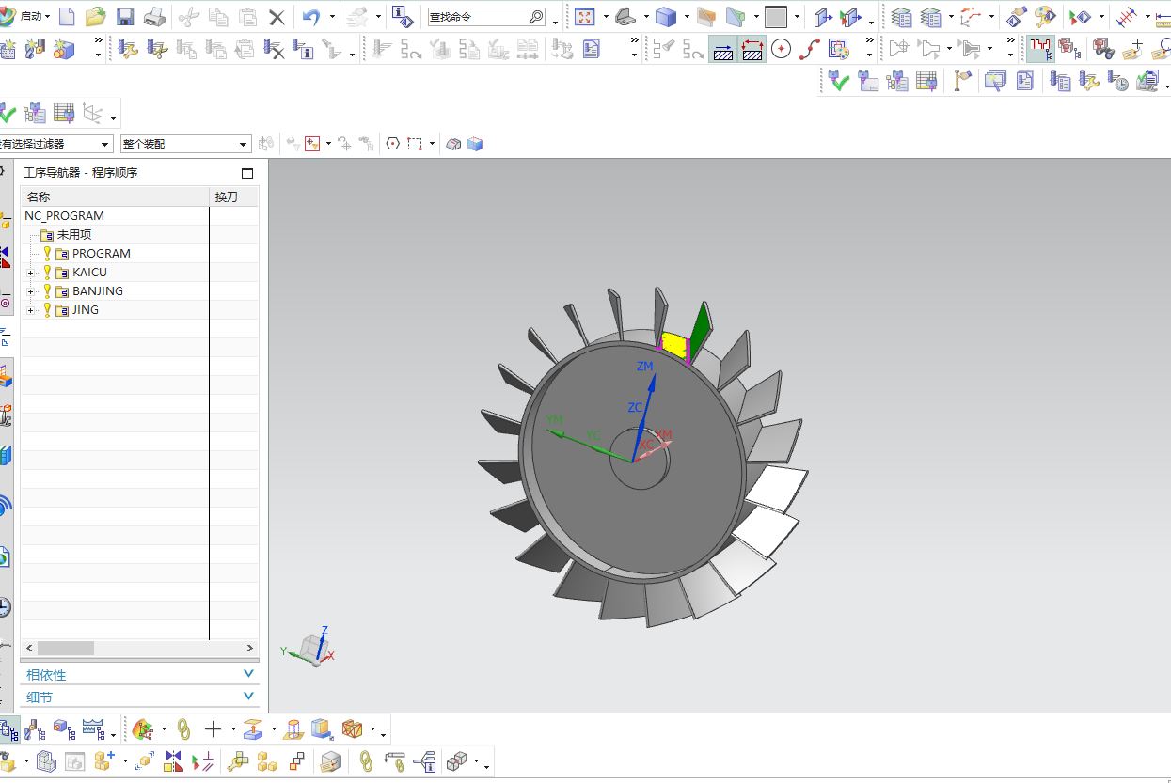Open the 整个装配 scope dropdown
This screenshot has width=1171, height=783.
point(244,144)
